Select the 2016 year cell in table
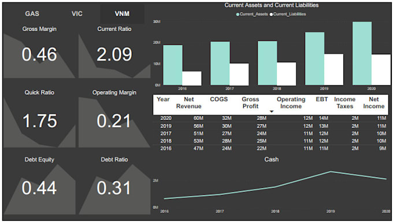 click(166, 149)
